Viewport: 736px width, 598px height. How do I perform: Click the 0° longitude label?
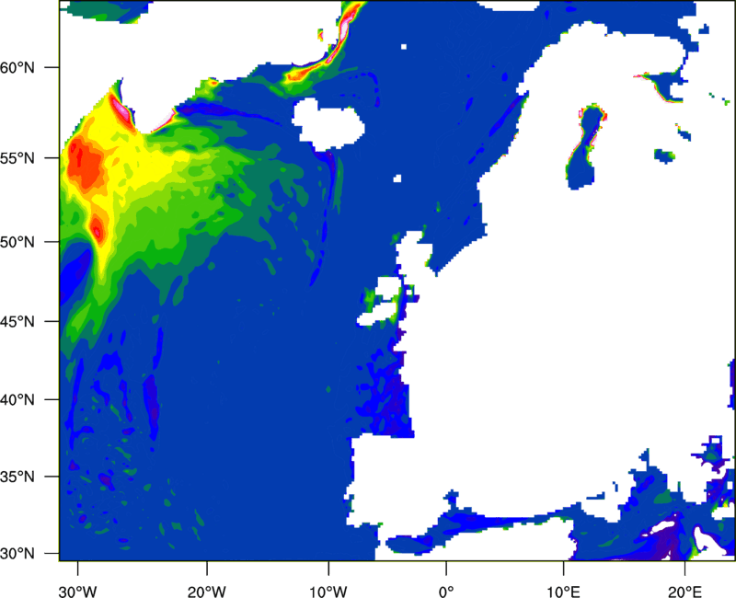tap(446, 592)
